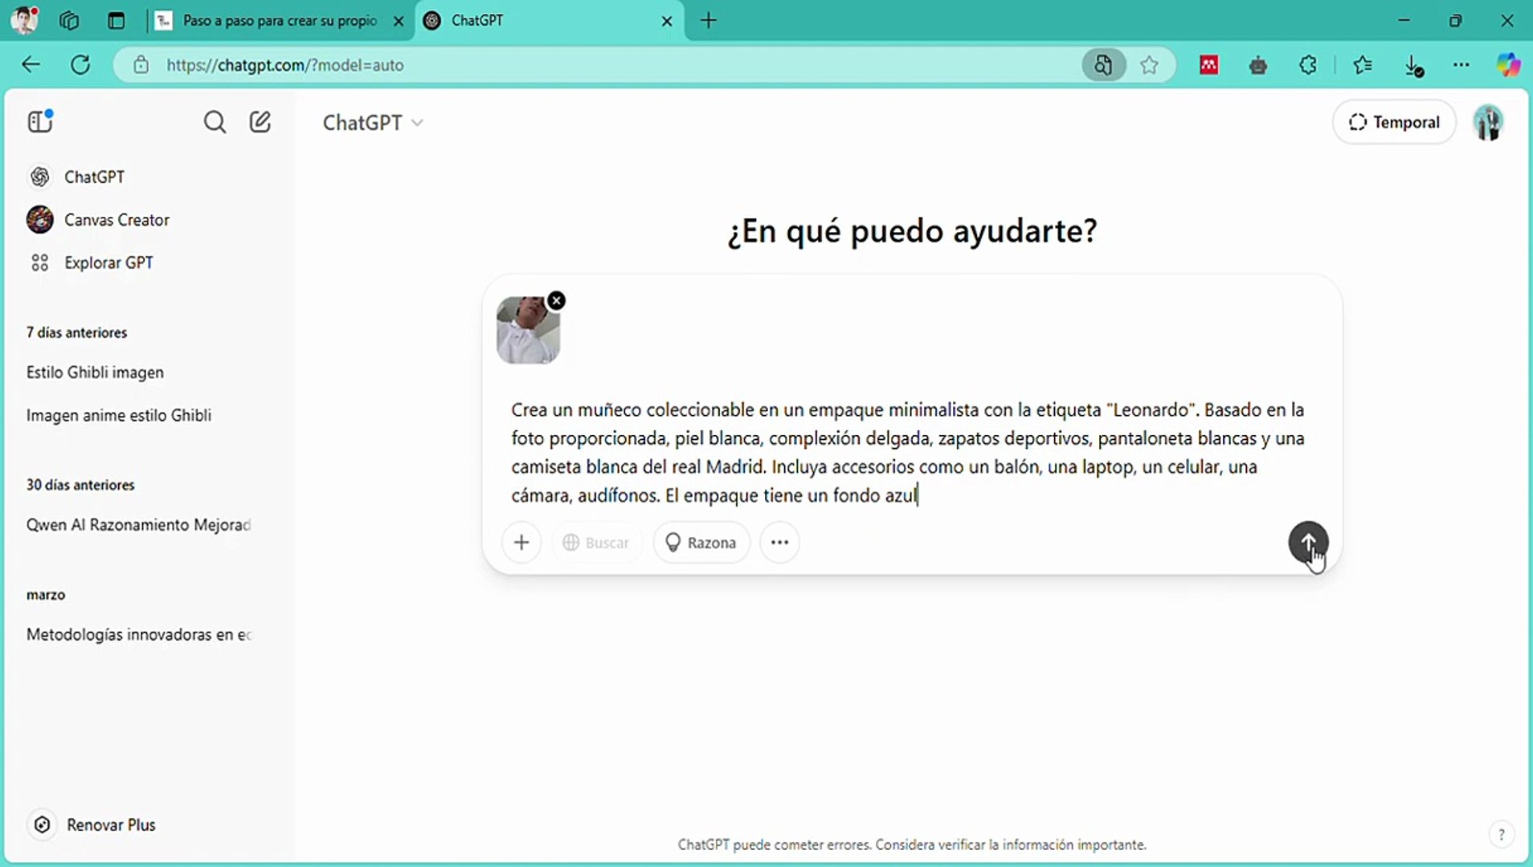Viewport: 1533px width, 867px height.
Task: Enable Temporal chat mode
Action: [1394, 122]
